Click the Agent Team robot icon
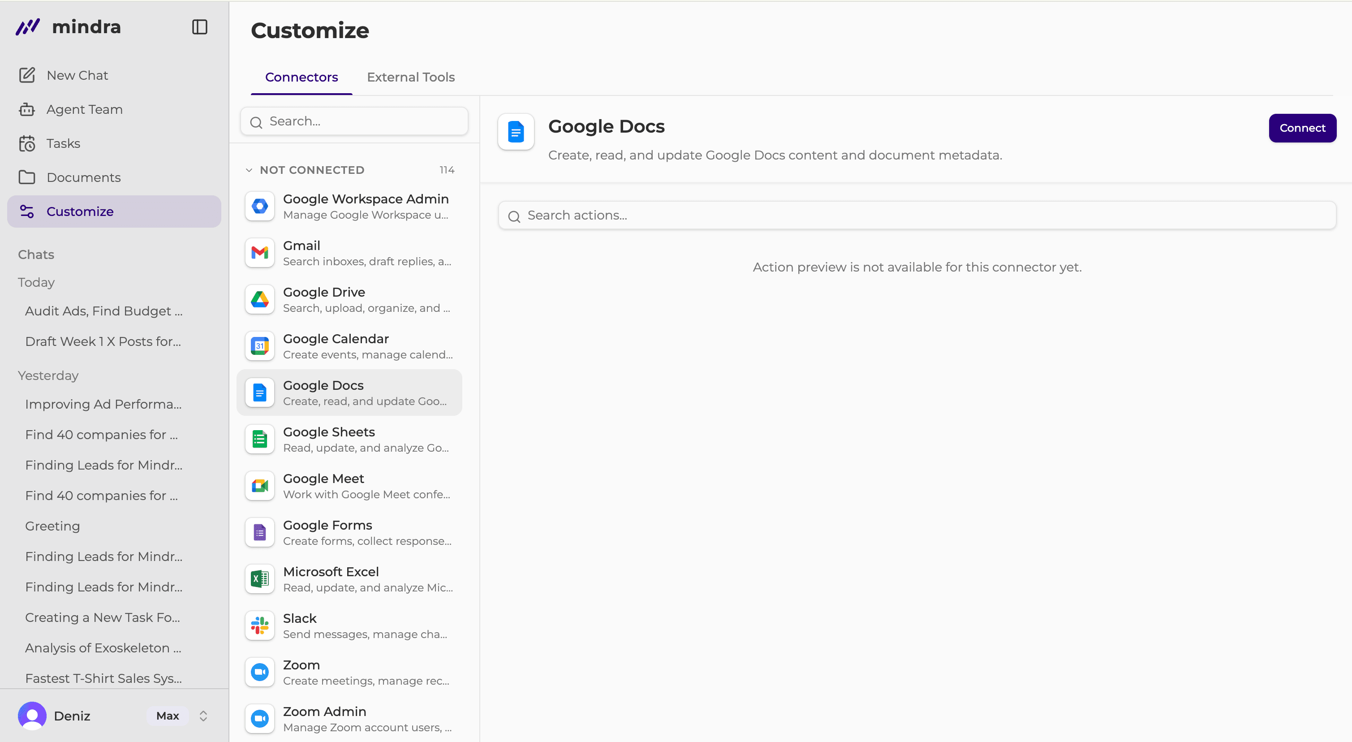Image resolution: width=1352 pixels, height=742 pixels. coord(27,109)
